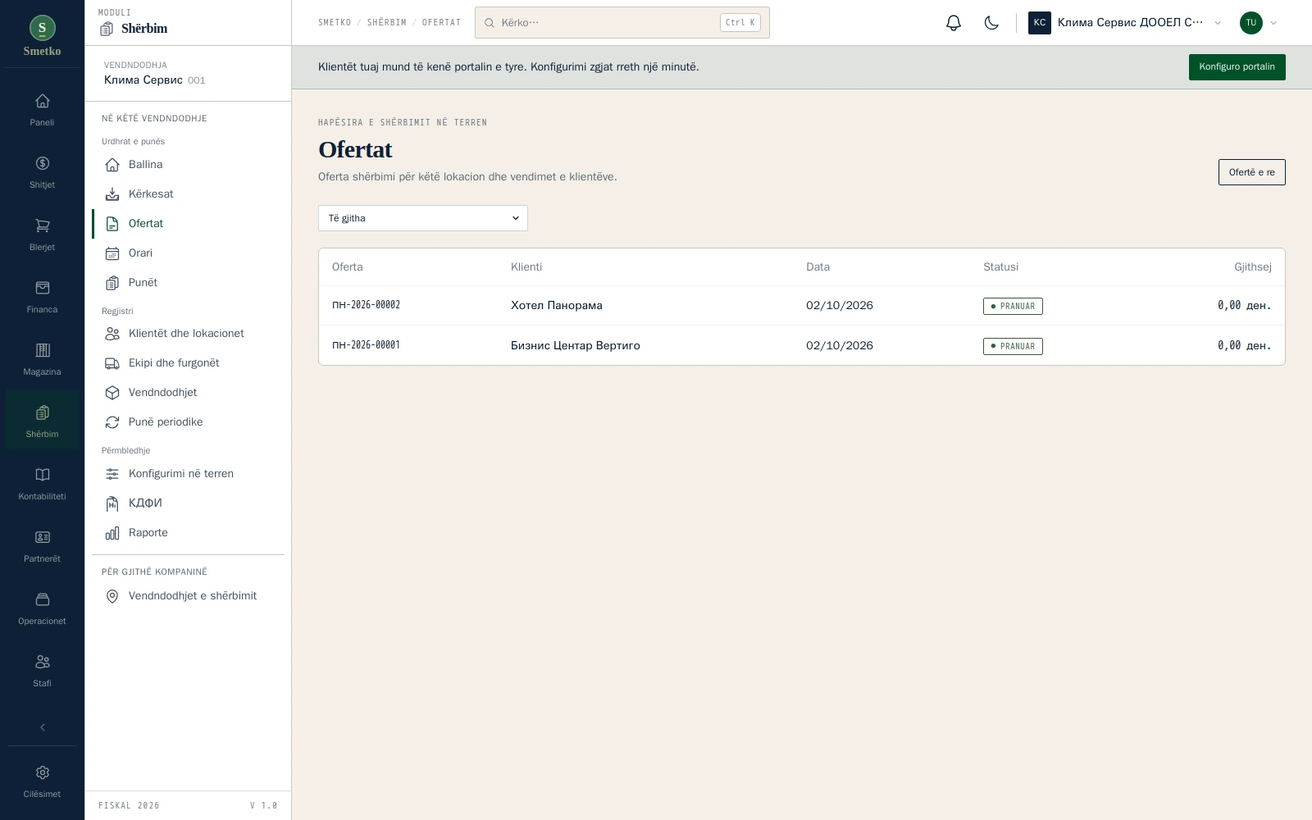This screenshot has width=1312, height=820.
Task: Toggle dark mode moon icon
Action: 991,23
